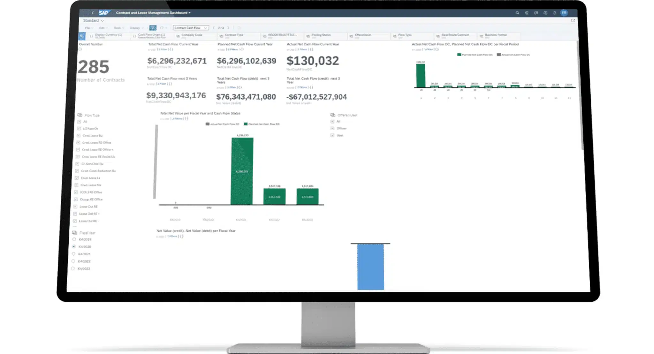Image resolution: width=654 pixels, height=354 pixels.
Task: Go to the previous page arrow
Action: [x=214, y=28]
